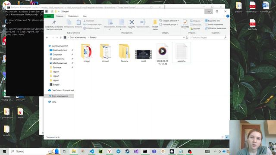Open the recent locations dropdown arrow

(57, 37)
